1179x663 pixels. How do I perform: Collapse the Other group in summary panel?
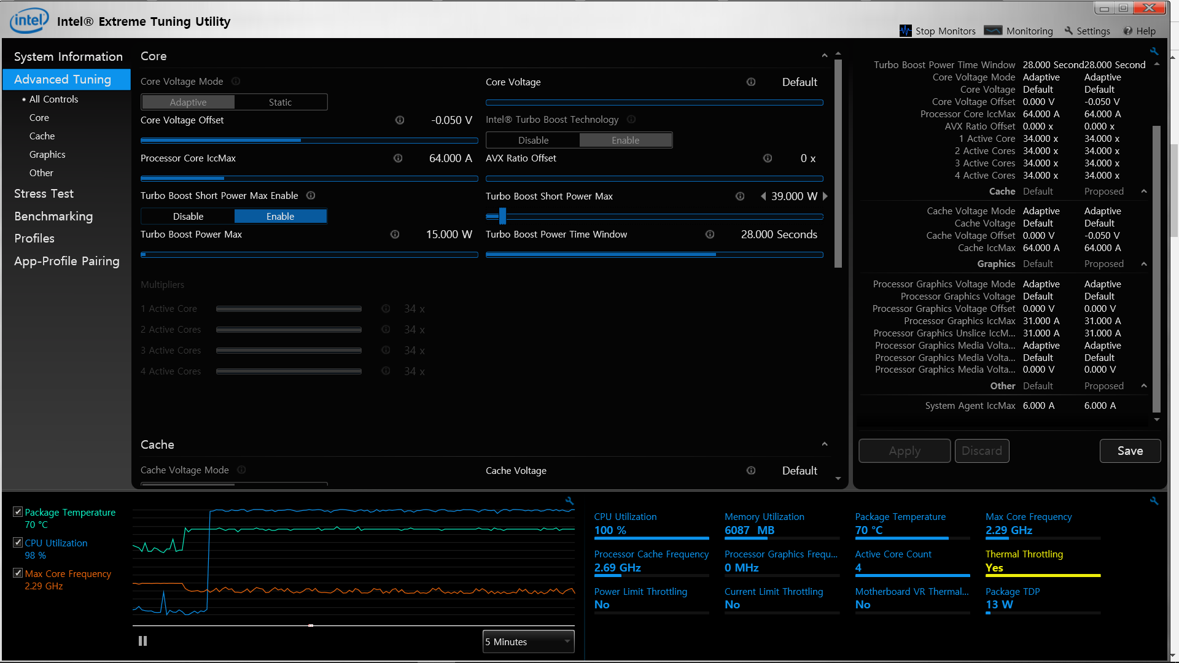tap(1144, 386)
